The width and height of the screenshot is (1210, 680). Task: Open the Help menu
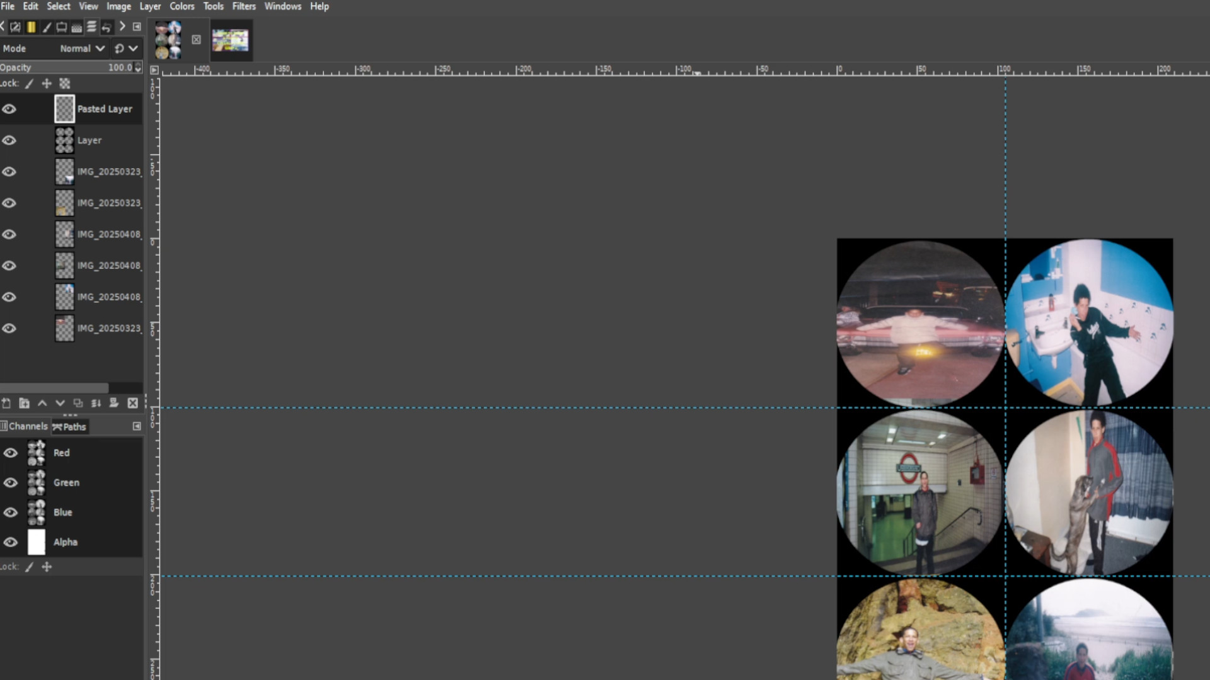click(x=320, y=6)
